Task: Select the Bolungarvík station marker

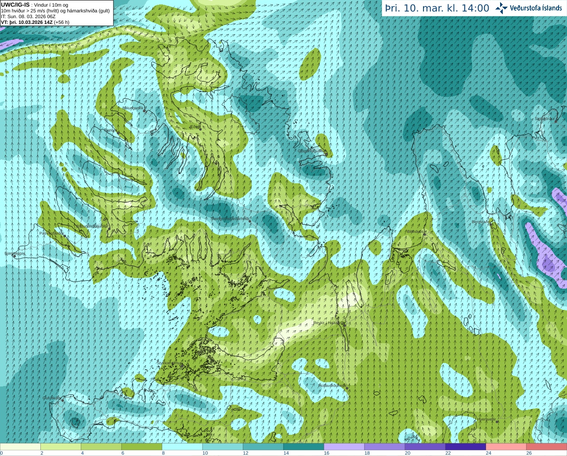Action: (144, 111)
